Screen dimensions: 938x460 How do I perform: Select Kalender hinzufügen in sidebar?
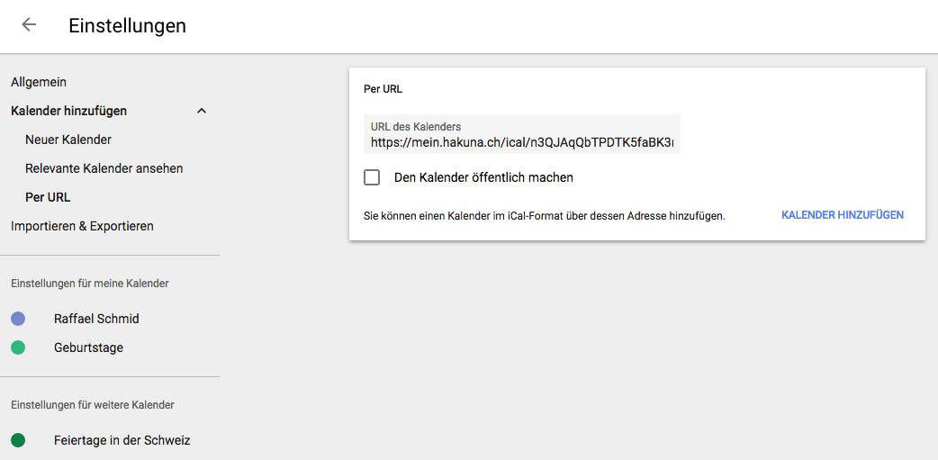coord(68,111)
